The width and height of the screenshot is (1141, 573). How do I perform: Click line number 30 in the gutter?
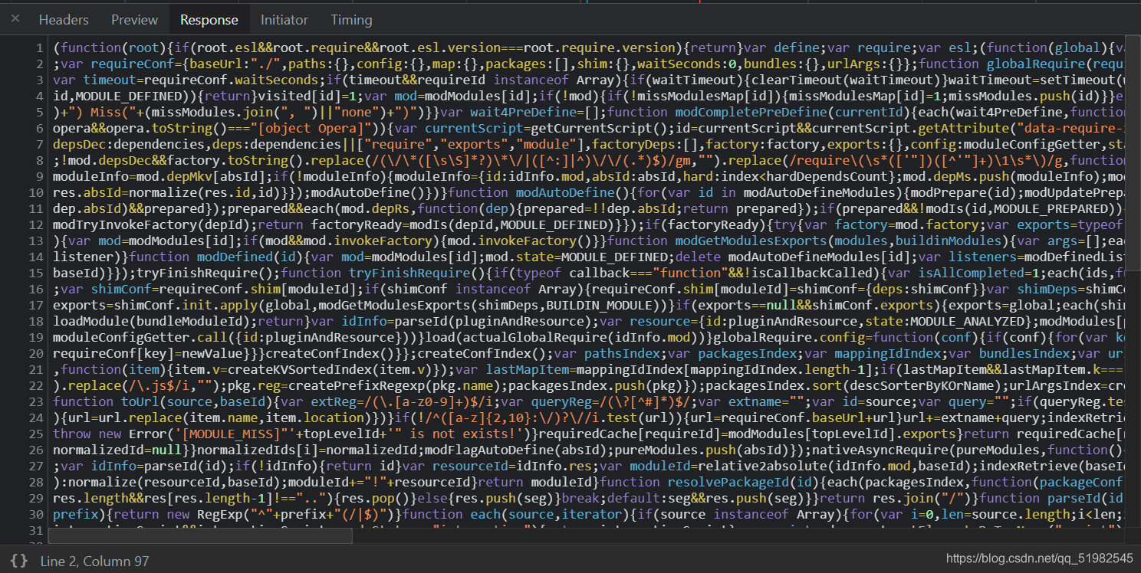35,514
